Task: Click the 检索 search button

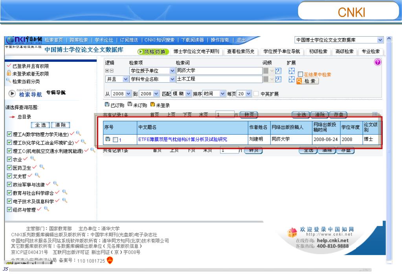Action: tap(307, 81)
